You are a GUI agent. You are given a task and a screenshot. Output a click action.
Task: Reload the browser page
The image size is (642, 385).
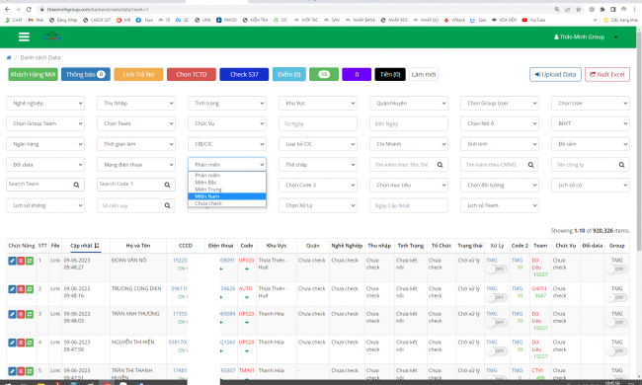[29, 9]
